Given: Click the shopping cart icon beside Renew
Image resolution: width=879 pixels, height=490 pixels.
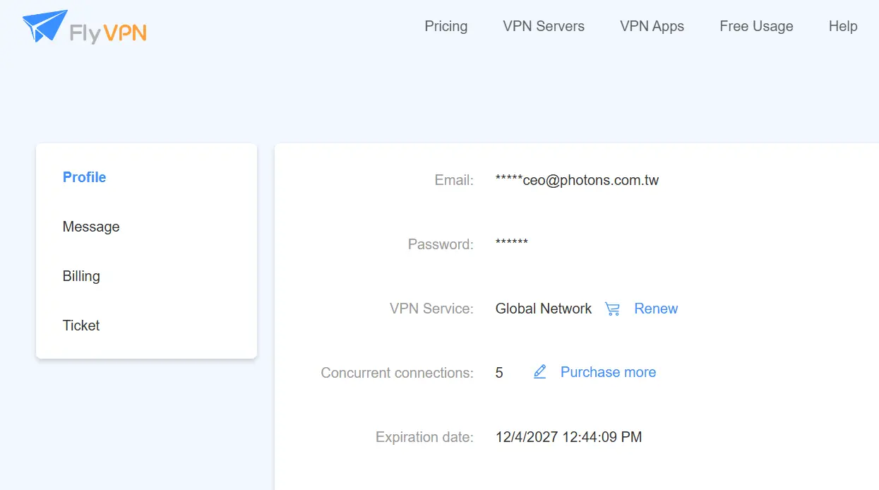Looking at the screenshot, I should tap(612, 309).
